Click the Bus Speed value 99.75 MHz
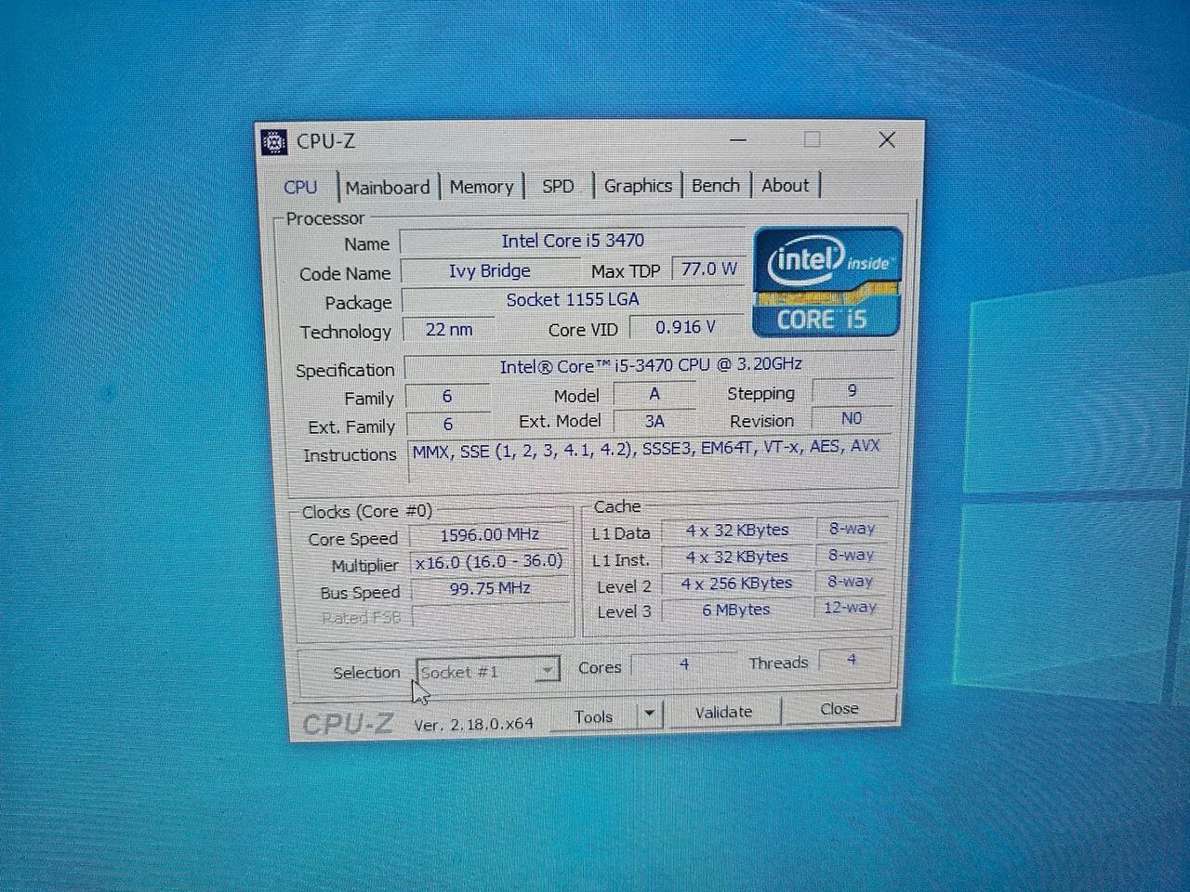 coord(489,588)
